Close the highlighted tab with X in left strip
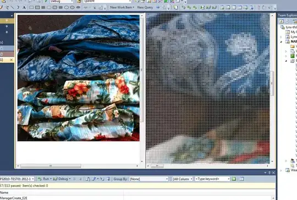The height and width of the screenshot is (200, 297). tap(12, 60)
